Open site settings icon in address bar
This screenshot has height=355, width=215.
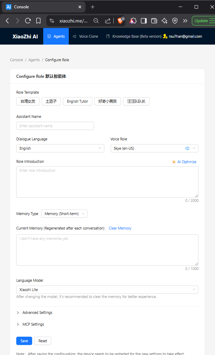(x=52, y=21)
